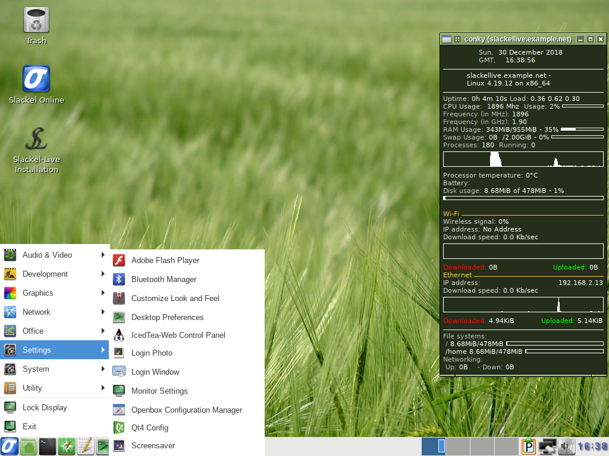Screen dimensions: 609x456
Task: Click the IcedTea-Web Control Panel Java icon
Action: [119, 335]
